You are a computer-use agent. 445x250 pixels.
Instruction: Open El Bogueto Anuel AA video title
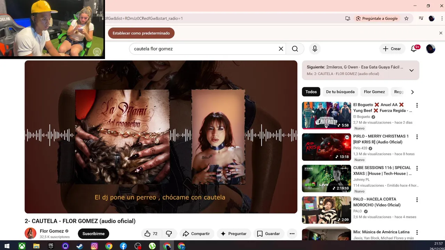382,108
